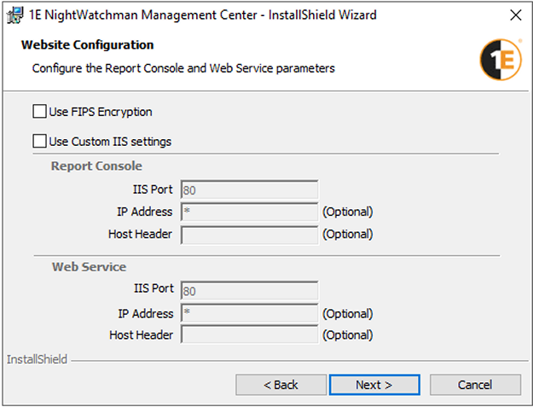Close the InstallShield Wizard window
This screenshot has width=533, height=407.
pyautogui.click(x=514, y=15)
